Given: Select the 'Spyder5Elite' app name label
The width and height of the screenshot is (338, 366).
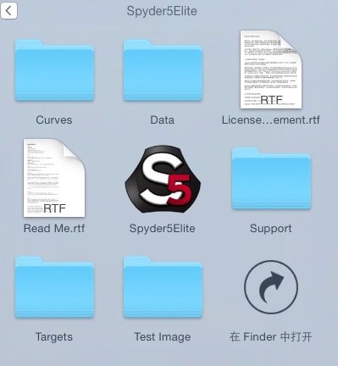Looking at the screenshot, I should click(163, 229).
